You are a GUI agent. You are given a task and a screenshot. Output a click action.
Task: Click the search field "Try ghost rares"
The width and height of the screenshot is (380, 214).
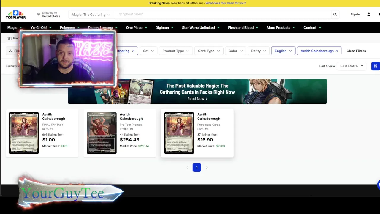click(222, 14)
